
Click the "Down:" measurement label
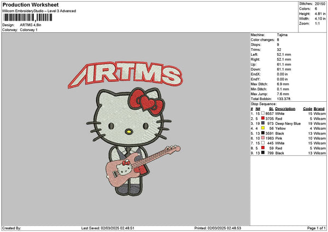(x=256, y=69)
